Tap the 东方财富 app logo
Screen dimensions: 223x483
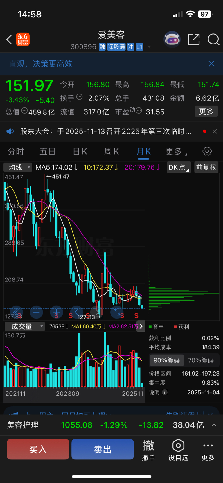coord(23,39)
